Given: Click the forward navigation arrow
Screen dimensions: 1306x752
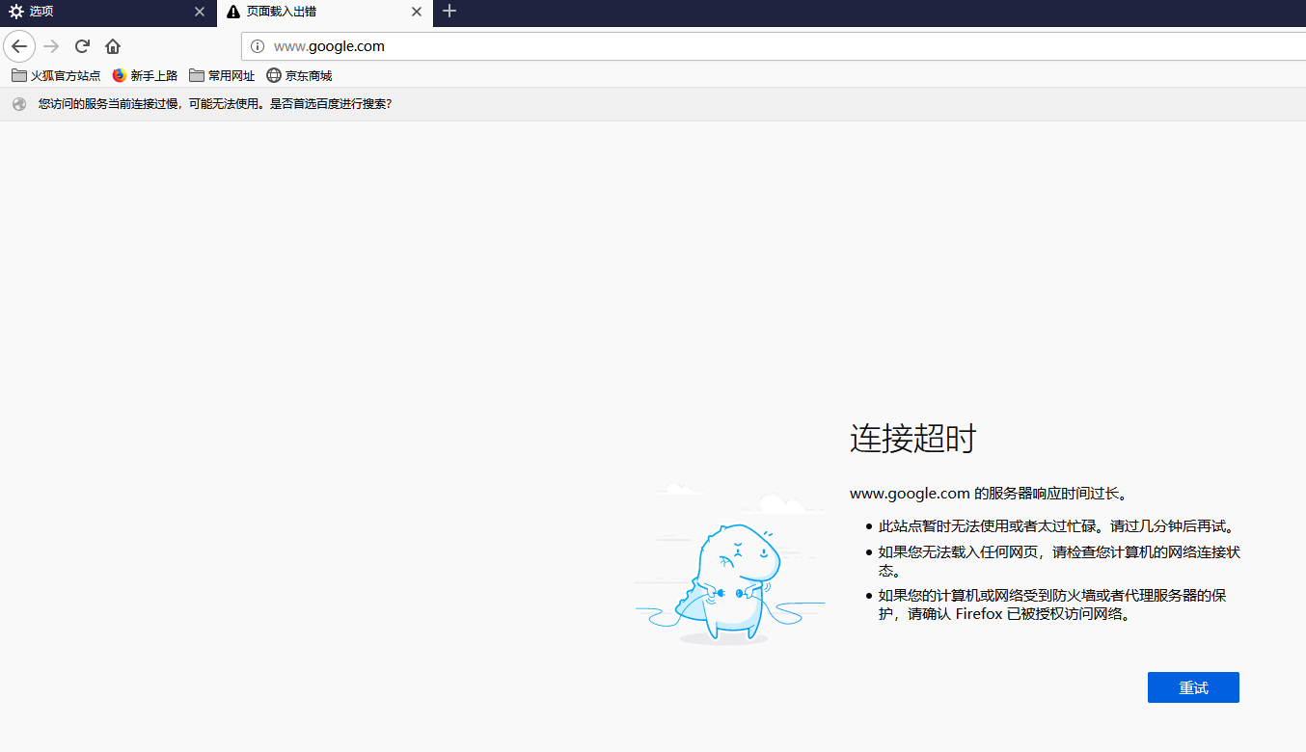Looking at the screenshot, I should coord(50,45).
